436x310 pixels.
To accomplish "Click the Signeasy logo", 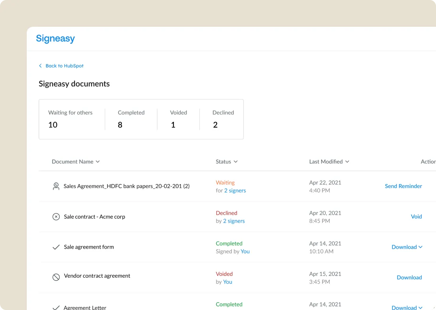I will [x=55, y=39].
